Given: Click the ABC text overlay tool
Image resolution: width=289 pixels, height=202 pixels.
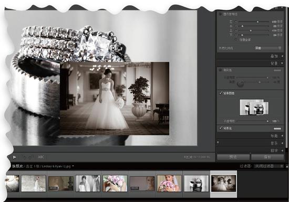Looking at the screenshot, I should (x=41, y=157).
